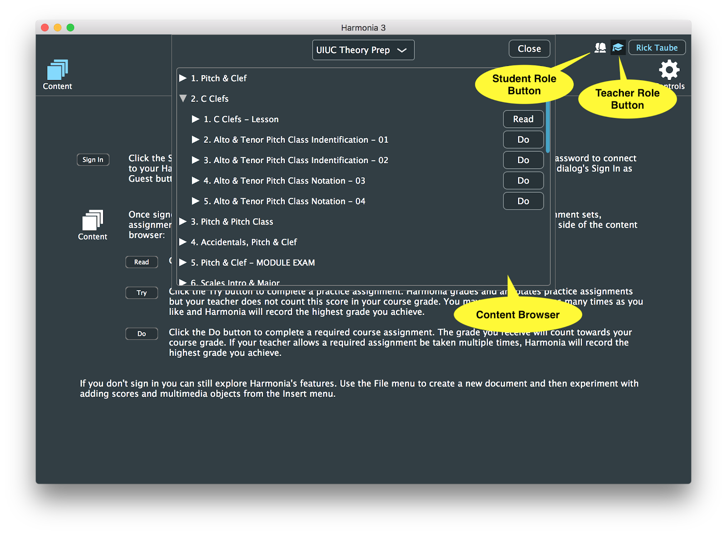The image size is (727, 535).
Task: Collapse the "2. C Clefs" module
Action: pos(183,99)
